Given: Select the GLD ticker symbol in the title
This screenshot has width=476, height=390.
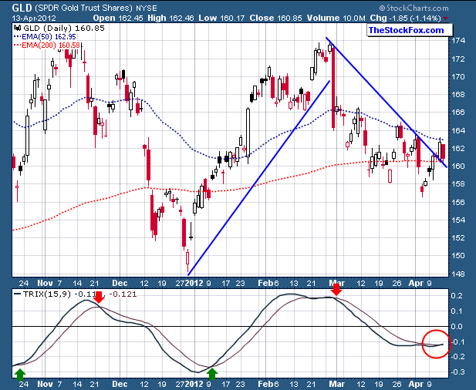Looking at the screenshot, I should [x=22, y=7].
